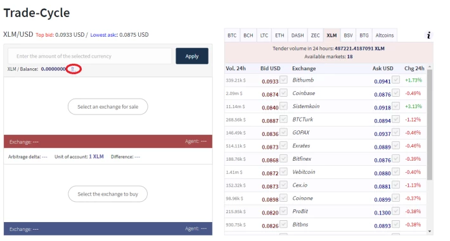The width and height of the screenshot is (450, 241).
Task: Select the XLM currency tab
Action: point(331,35)
